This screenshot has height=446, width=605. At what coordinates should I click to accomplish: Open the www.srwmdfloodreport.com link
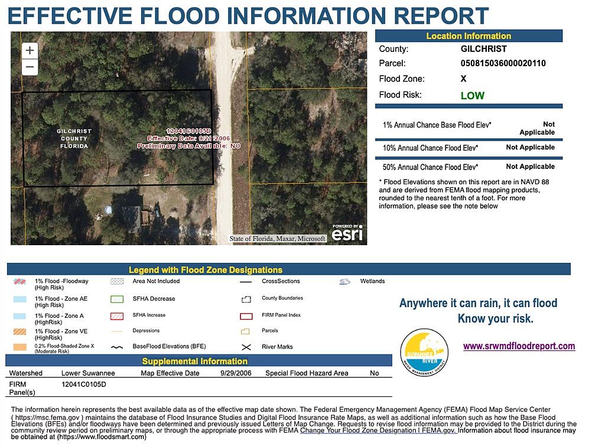519,346
